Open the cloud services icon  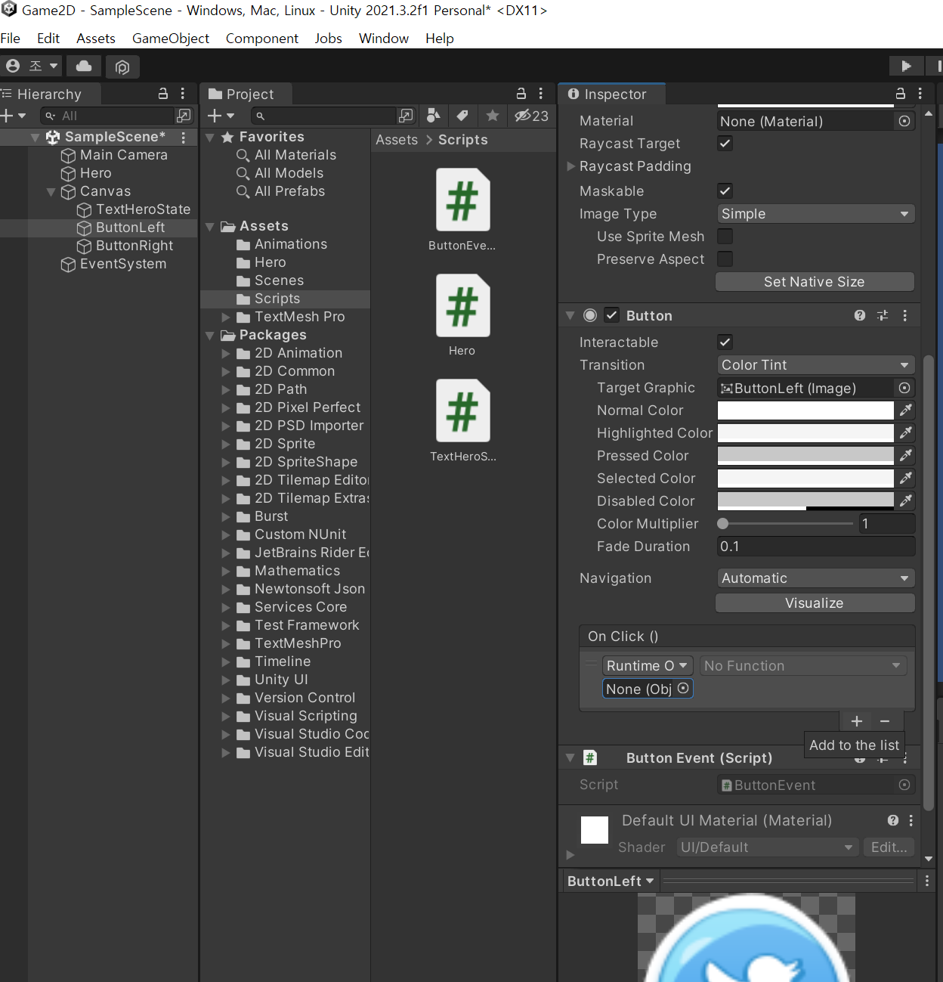84,67
